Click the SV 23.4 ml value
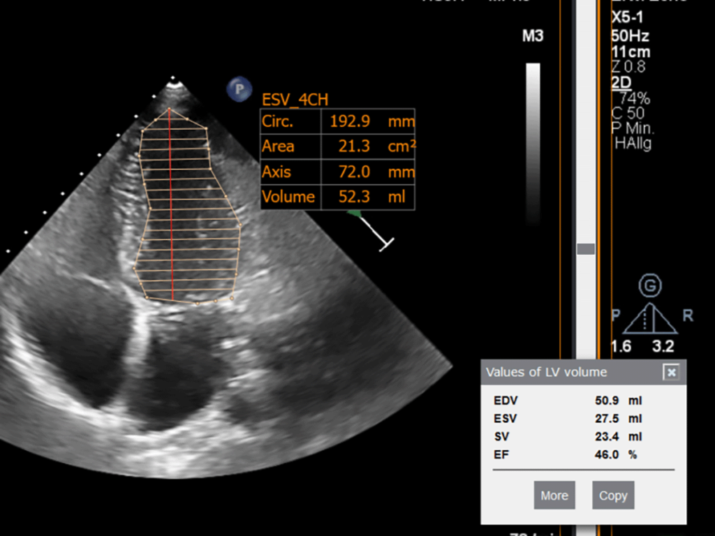This screenshot has height=536, width=715. tap(607, 437)
